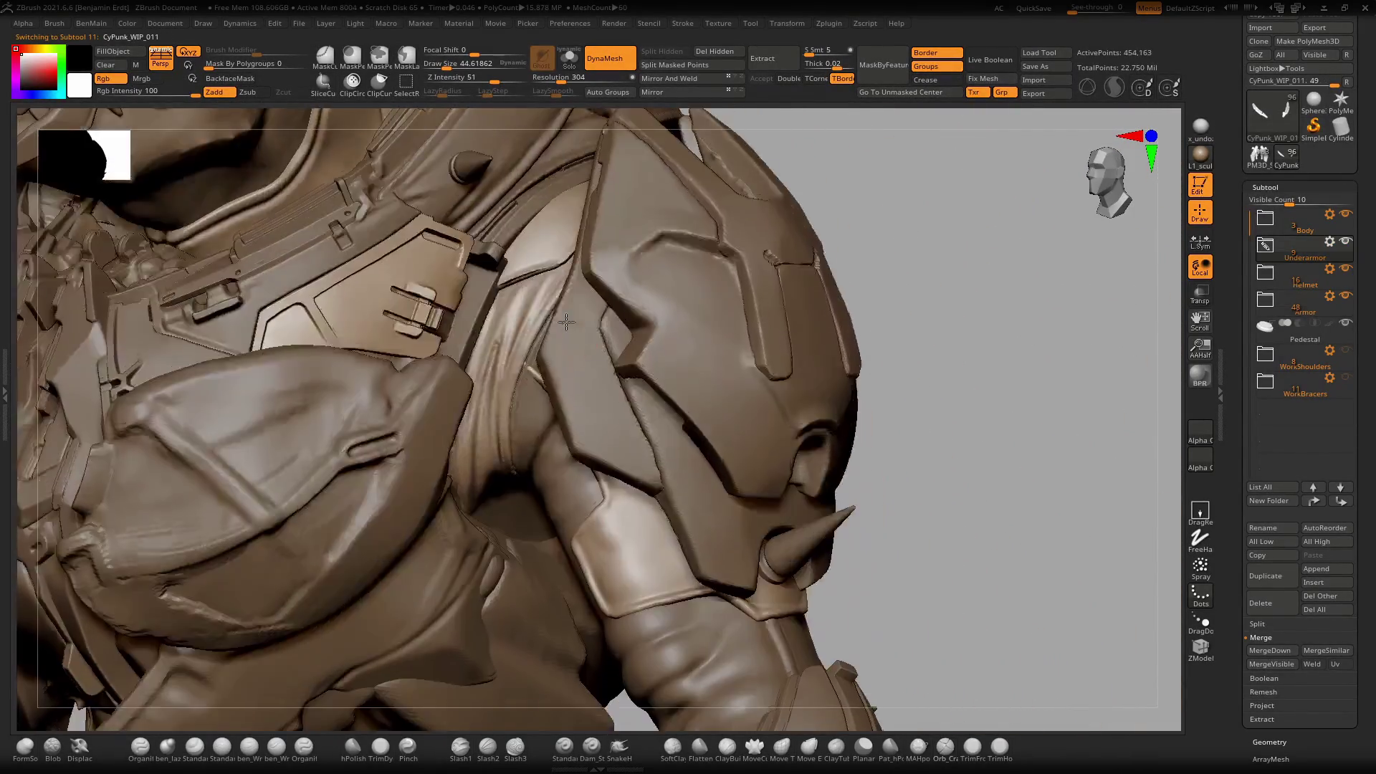
Task: Open the Underarmor folder gear settings
Action: (x=1329, y=241)
